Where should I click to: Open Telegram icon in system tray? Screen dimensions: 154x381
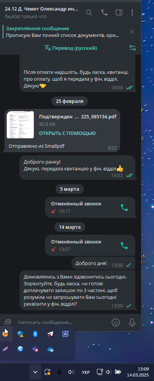[50, 334]
